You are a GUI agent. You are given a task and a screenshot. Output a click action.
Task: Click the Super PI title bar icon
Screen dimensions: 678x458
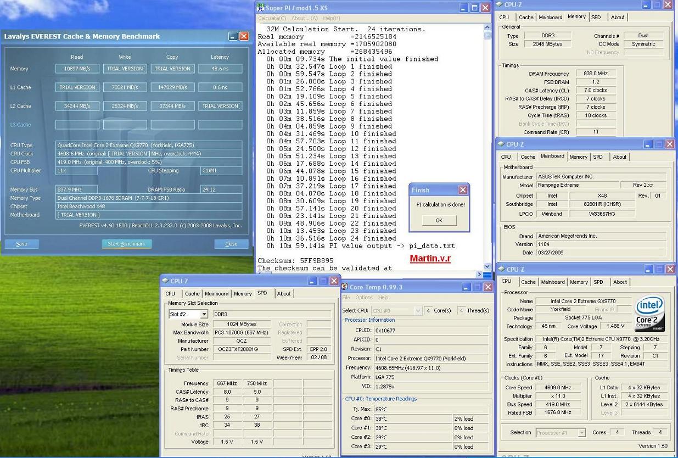(261, 7)
